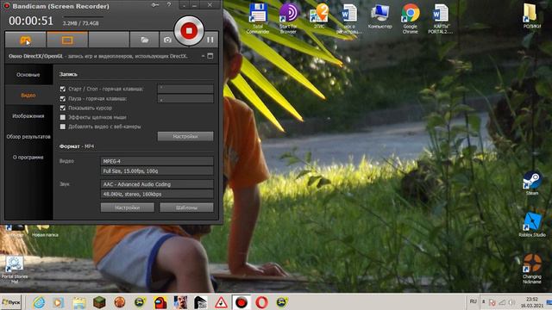Toggle Пауза hotkey checkbox

click(63, 99)
